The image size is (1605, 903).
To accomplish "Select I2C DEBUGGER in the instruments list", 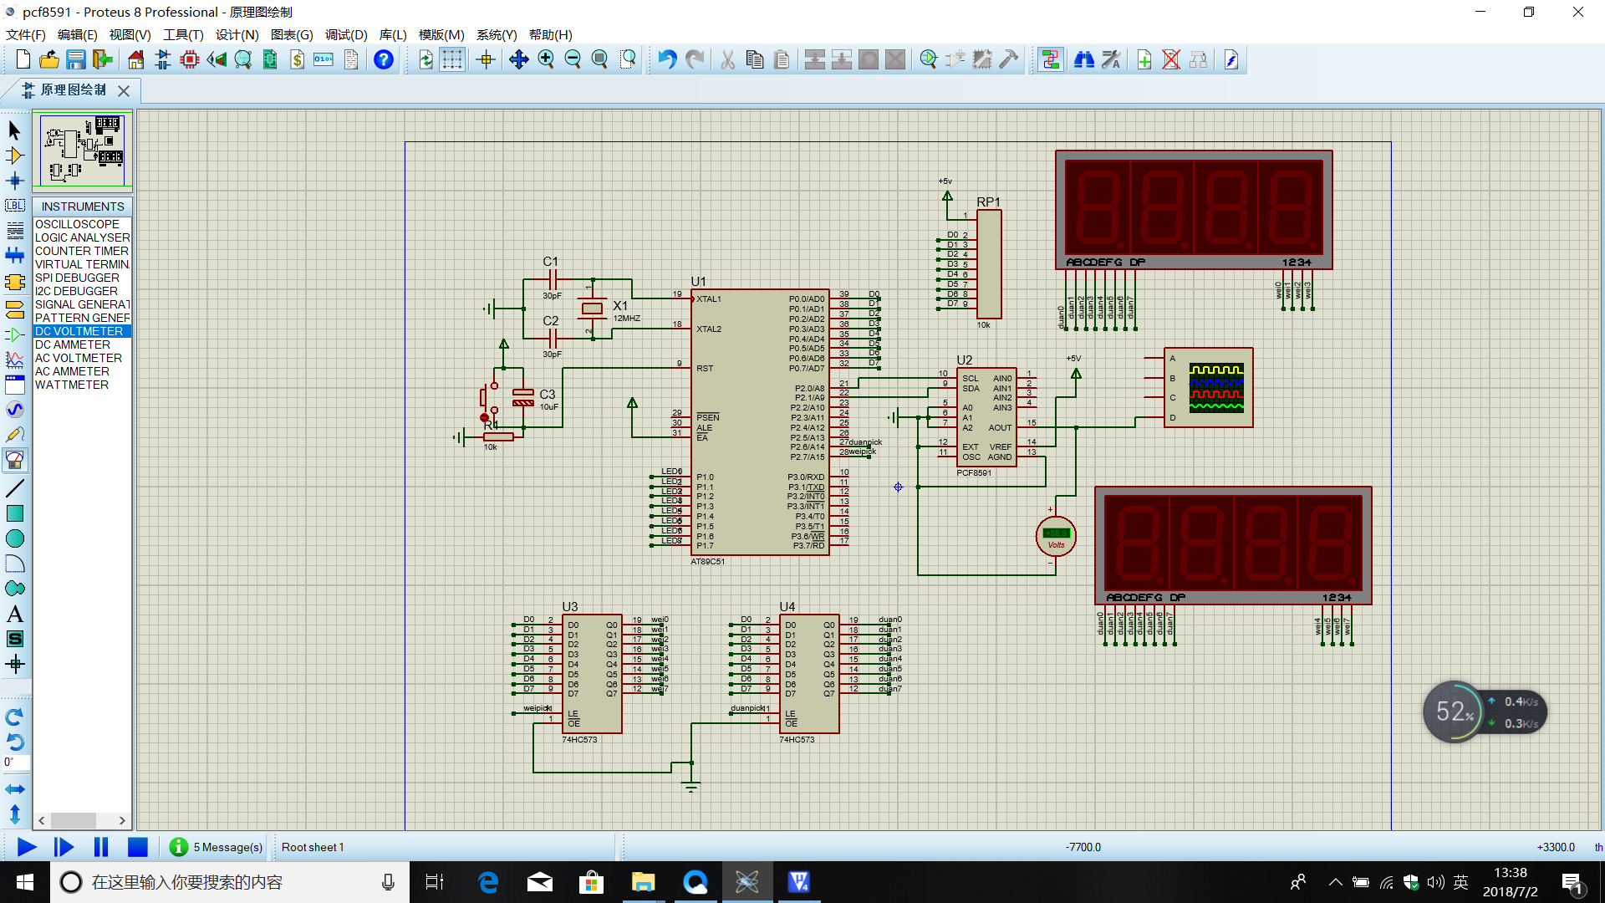I will tap(82, 291).
